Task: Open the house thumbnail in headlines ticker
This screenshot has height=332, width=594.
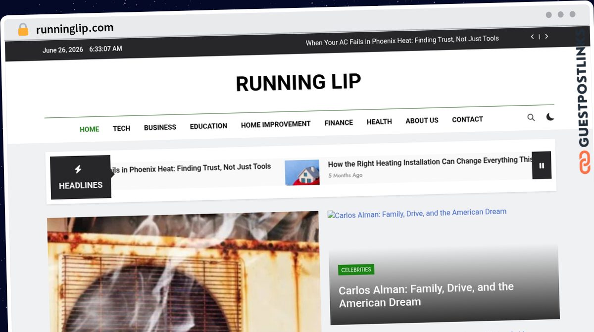Action: (x=302, y=172)
